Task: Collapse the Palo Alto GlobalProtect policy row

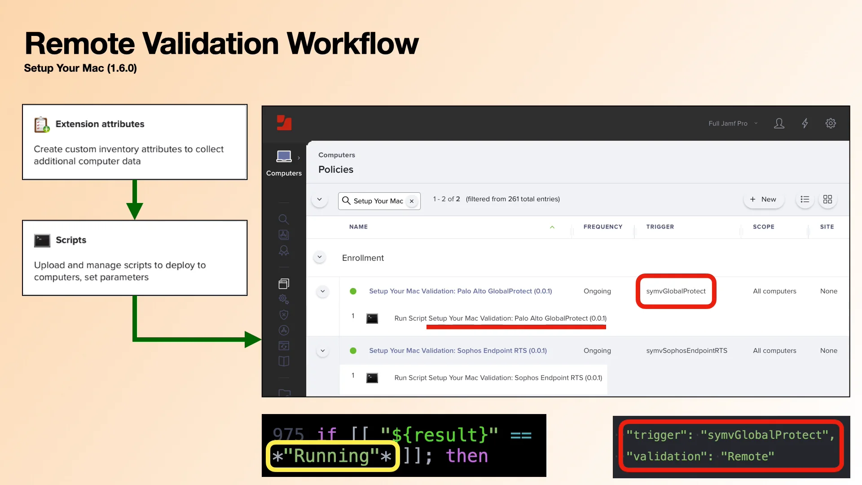Action: point(322,291)
